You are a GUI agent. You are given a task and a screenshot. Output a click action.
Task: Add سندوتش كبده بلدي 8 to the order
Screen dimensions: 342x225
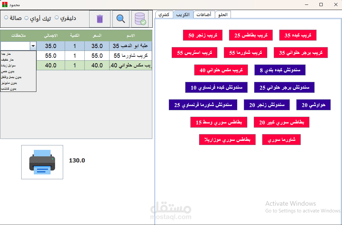(280, 70)
